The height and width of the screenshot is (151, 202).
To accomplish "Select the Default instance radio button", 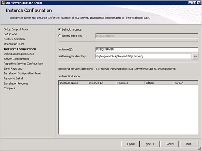I will (x=59, y=29).
